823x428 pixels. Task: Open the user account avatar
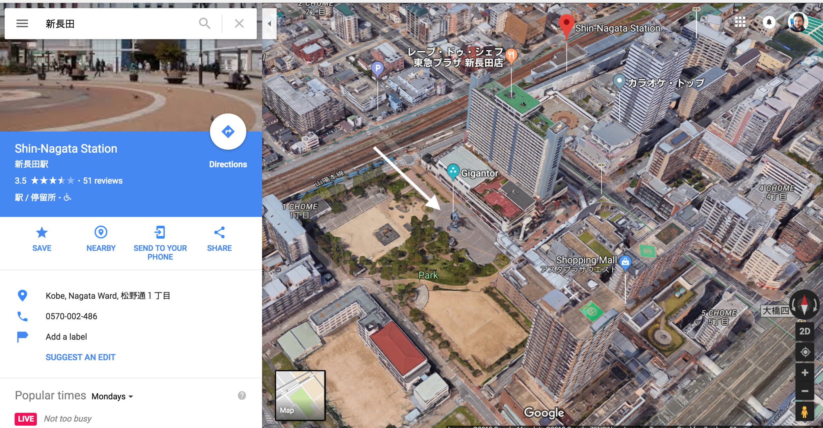[798, 22]
